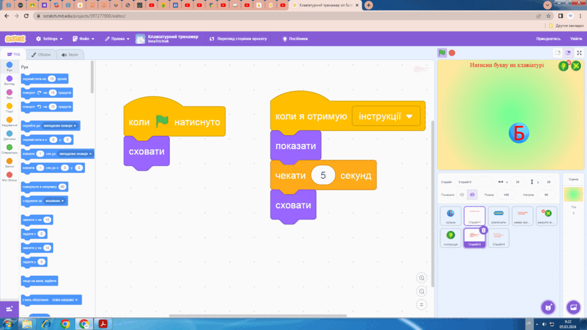Hide the sprite with crossed-eye toggle
587x330 pixels.
[472, 195]
